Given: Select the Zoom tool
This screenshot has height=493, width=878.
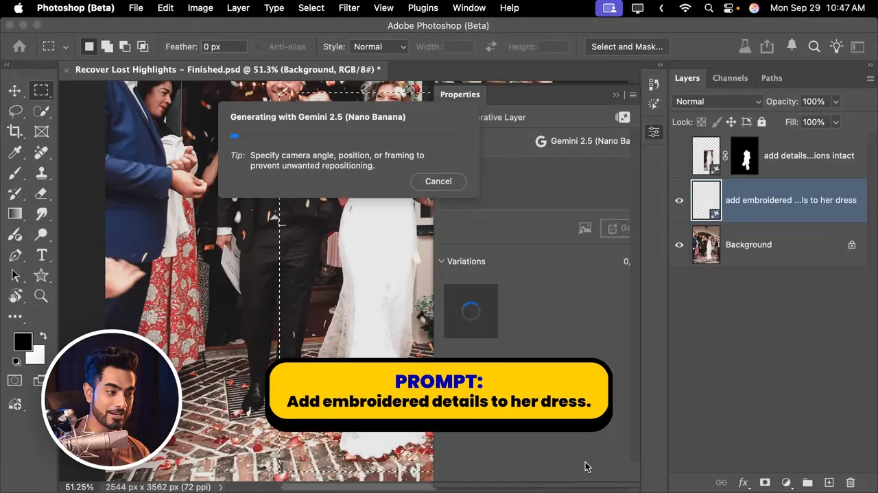Looking at the screenshot, I should tap(41, 296).
